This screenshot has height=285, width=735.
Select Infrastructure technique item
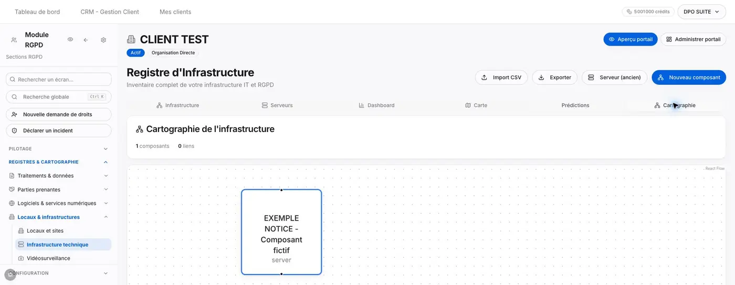[x=63, y=245]
